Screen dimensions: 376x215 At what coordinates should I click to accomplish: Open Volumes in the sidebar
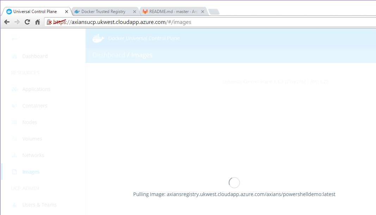[x=32, y=139]
